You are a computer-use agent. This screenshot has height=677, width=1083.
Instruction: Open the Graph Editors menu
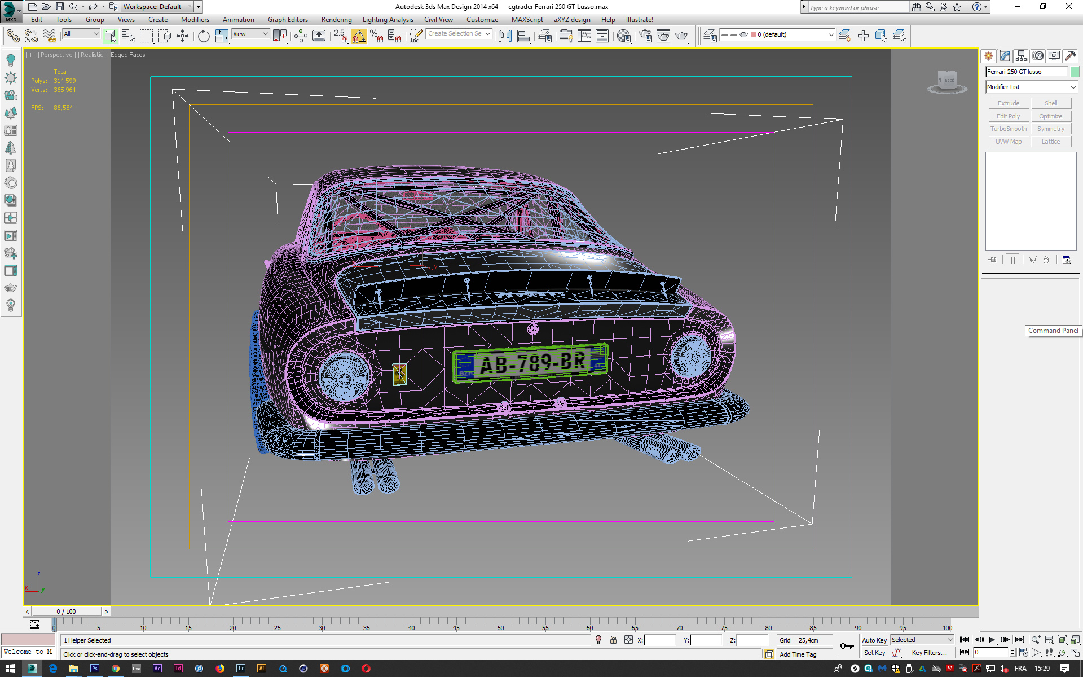(x=288, y=20)
